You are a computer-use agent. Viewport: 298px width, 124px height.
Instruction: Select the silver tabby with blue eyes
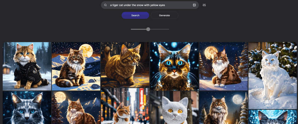pyautogui.click(x=27, y=107)
